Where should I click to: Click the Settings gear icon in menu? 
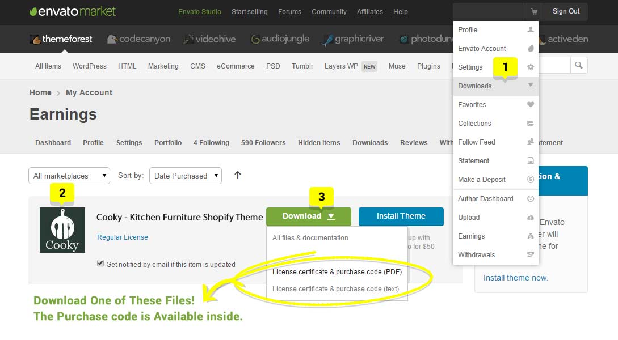531,67
